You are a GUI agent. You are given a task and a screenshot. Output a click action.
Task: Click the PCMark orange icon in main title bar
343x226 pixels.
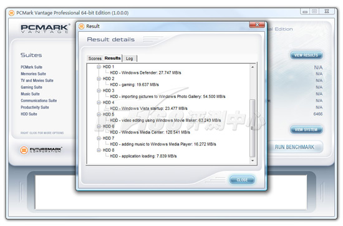[x=12, y=13]
